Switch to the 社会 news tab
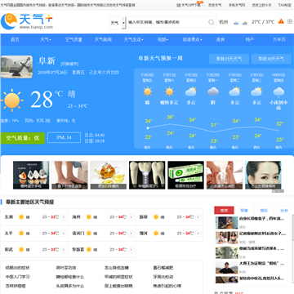This screenshot has height=294, width=294. coord(284,210)
